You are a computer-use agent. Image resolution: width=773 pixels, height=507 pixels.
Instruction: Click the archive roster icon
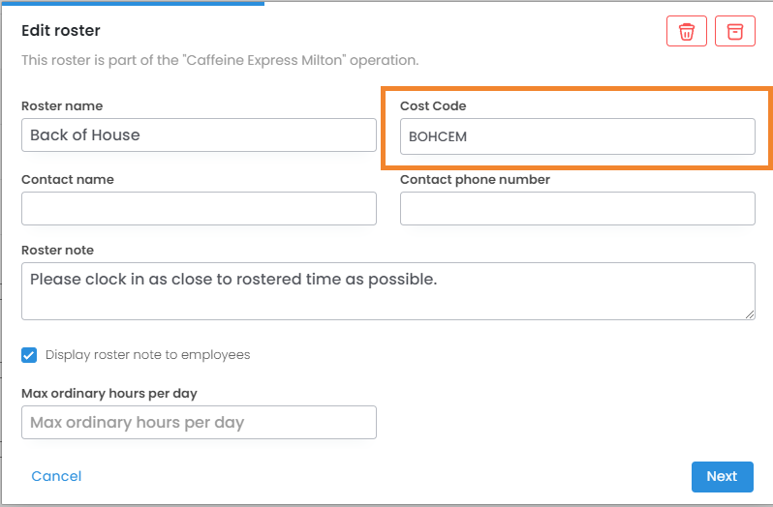(x=735, y=31)
